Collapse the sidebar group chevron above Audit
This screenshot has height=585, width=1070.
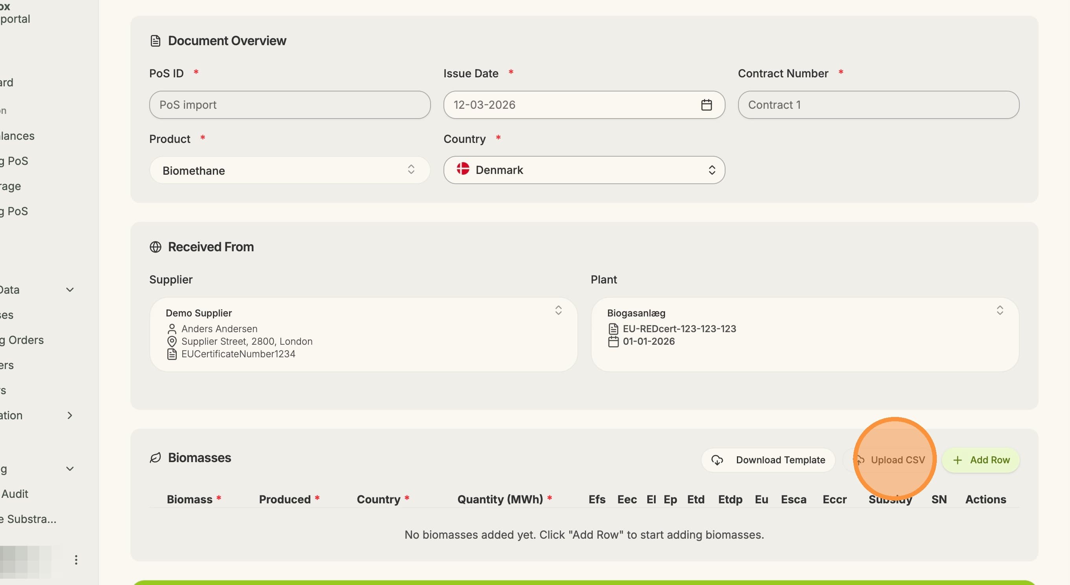point(70,469)
